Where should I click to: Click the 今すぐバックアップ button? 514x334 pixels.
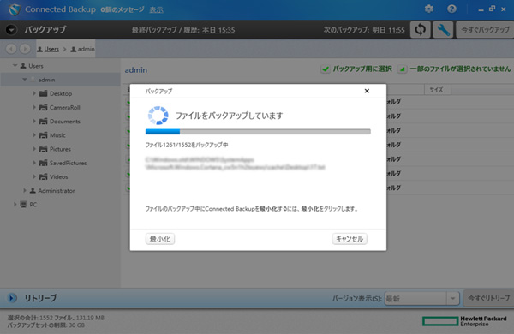pos(485,30)
